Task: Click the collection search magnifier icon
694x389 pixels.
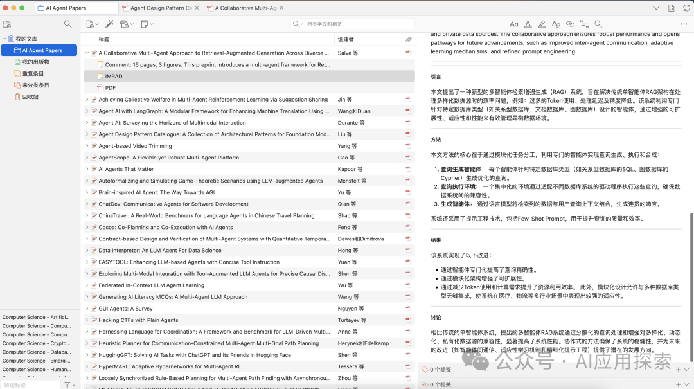Action: (x=67, y=24)
